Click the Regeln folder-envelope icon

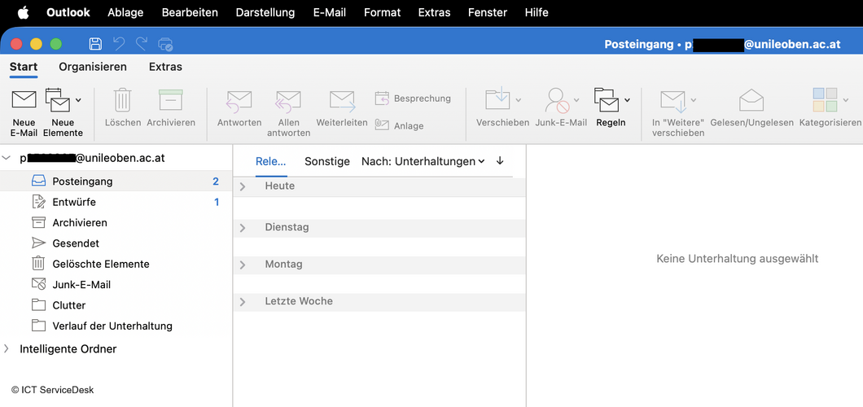pos(607,99)
